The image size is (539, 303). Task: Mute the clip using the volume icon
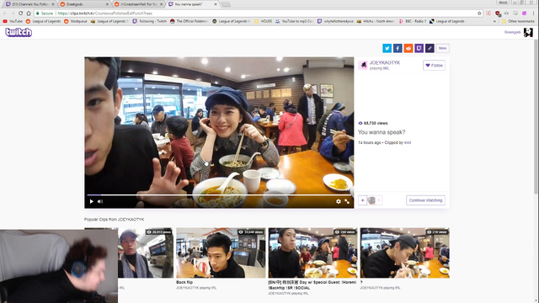(x=100, y=202)
